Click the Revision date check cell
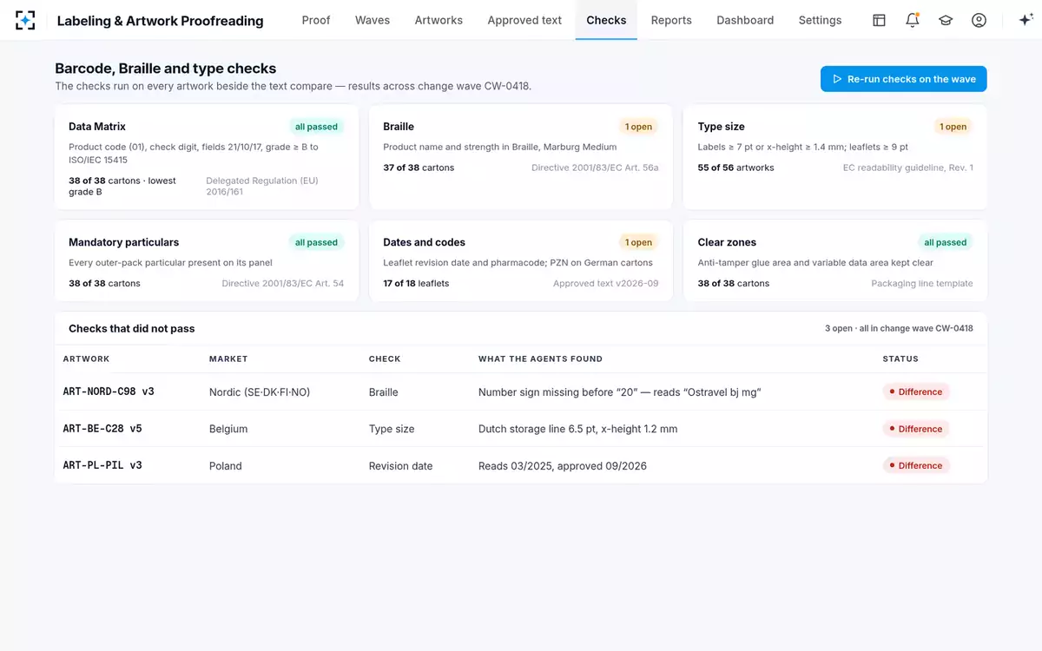Image resolution: width=1042 pixels, height=651 pixels. [400, 466]
